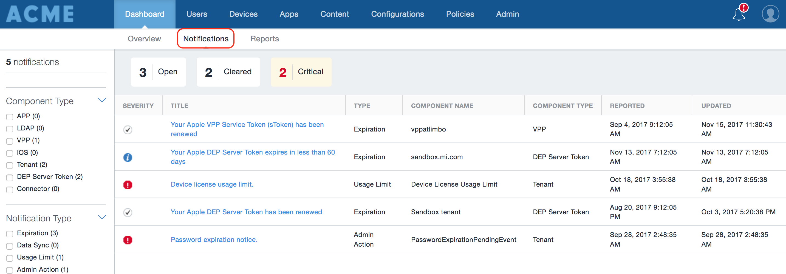Open the Devices navigation menu
Image resolution: width=786 pixels, height=274 pixels.
[x=243, y=14]
